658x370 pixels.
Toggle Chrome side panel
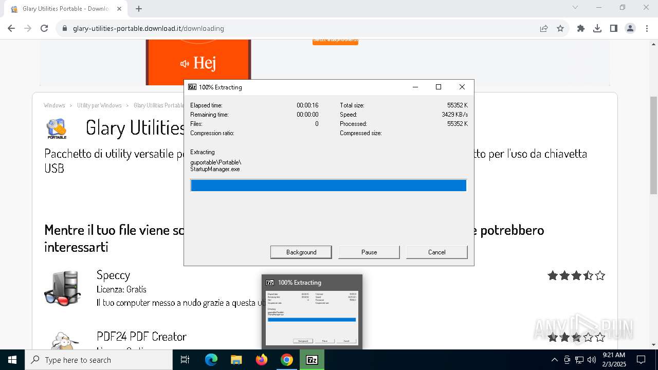tap(614, 28)
